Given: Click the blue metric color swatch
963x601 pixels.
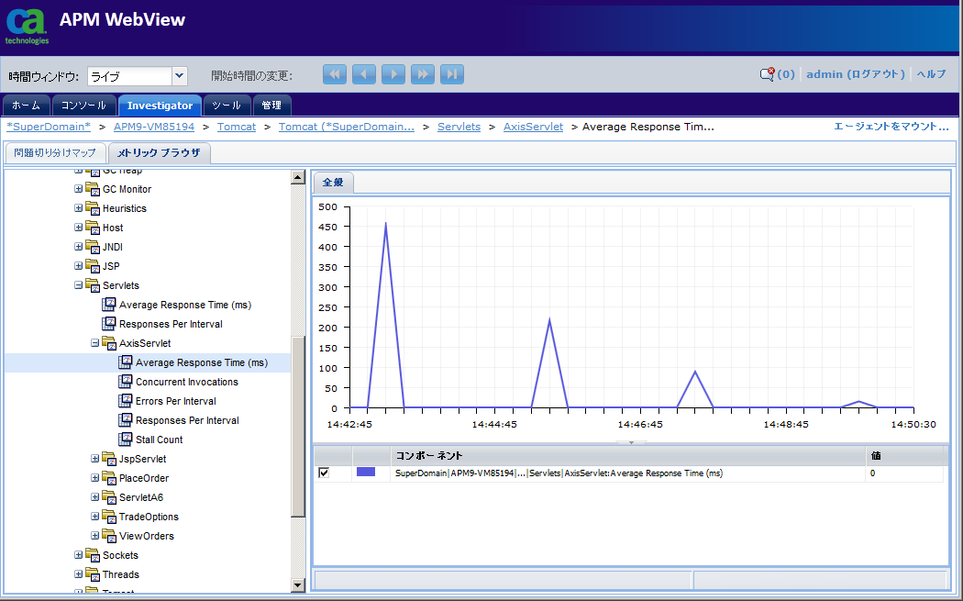Looking at the screenshot, I should (365, 473).
